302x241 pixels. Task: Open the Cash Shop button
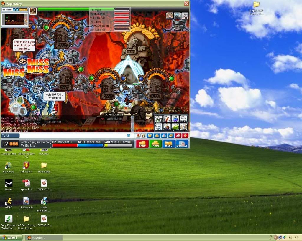click(x=142, y=144)
